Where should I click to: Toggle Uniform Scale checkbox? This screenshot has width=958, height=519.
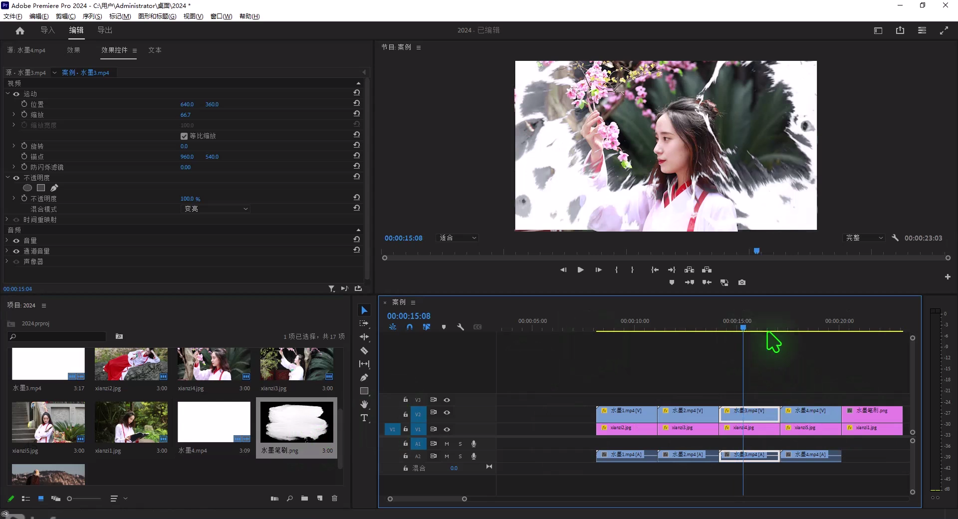click(184, 136)
